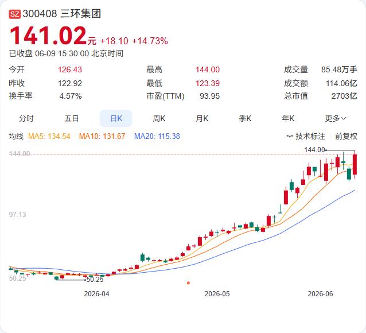The width and height of the screenshot is (366, 333).
Task: Click the 已收盘 06-09 15:30:00 status line
Action: click(66, 53)
